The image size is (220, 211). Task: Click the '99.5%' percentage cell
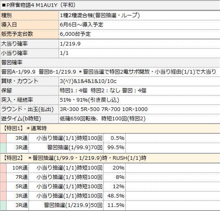[115, 148]
